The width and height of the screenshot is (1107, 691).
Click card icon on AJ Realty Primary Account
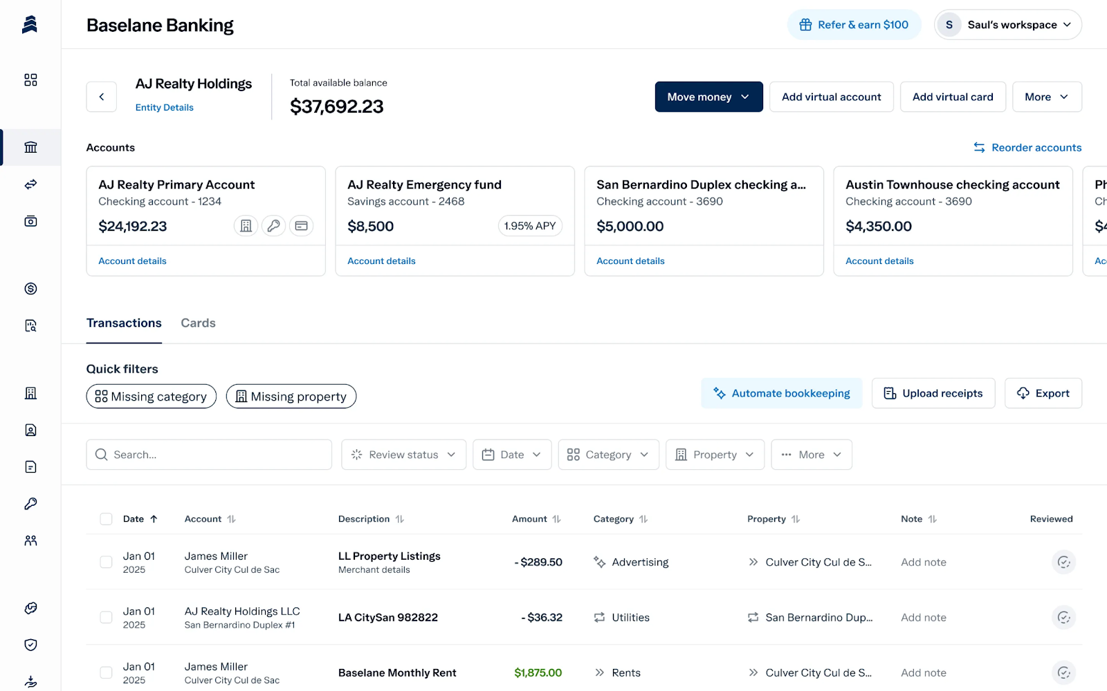coord(301,226)
